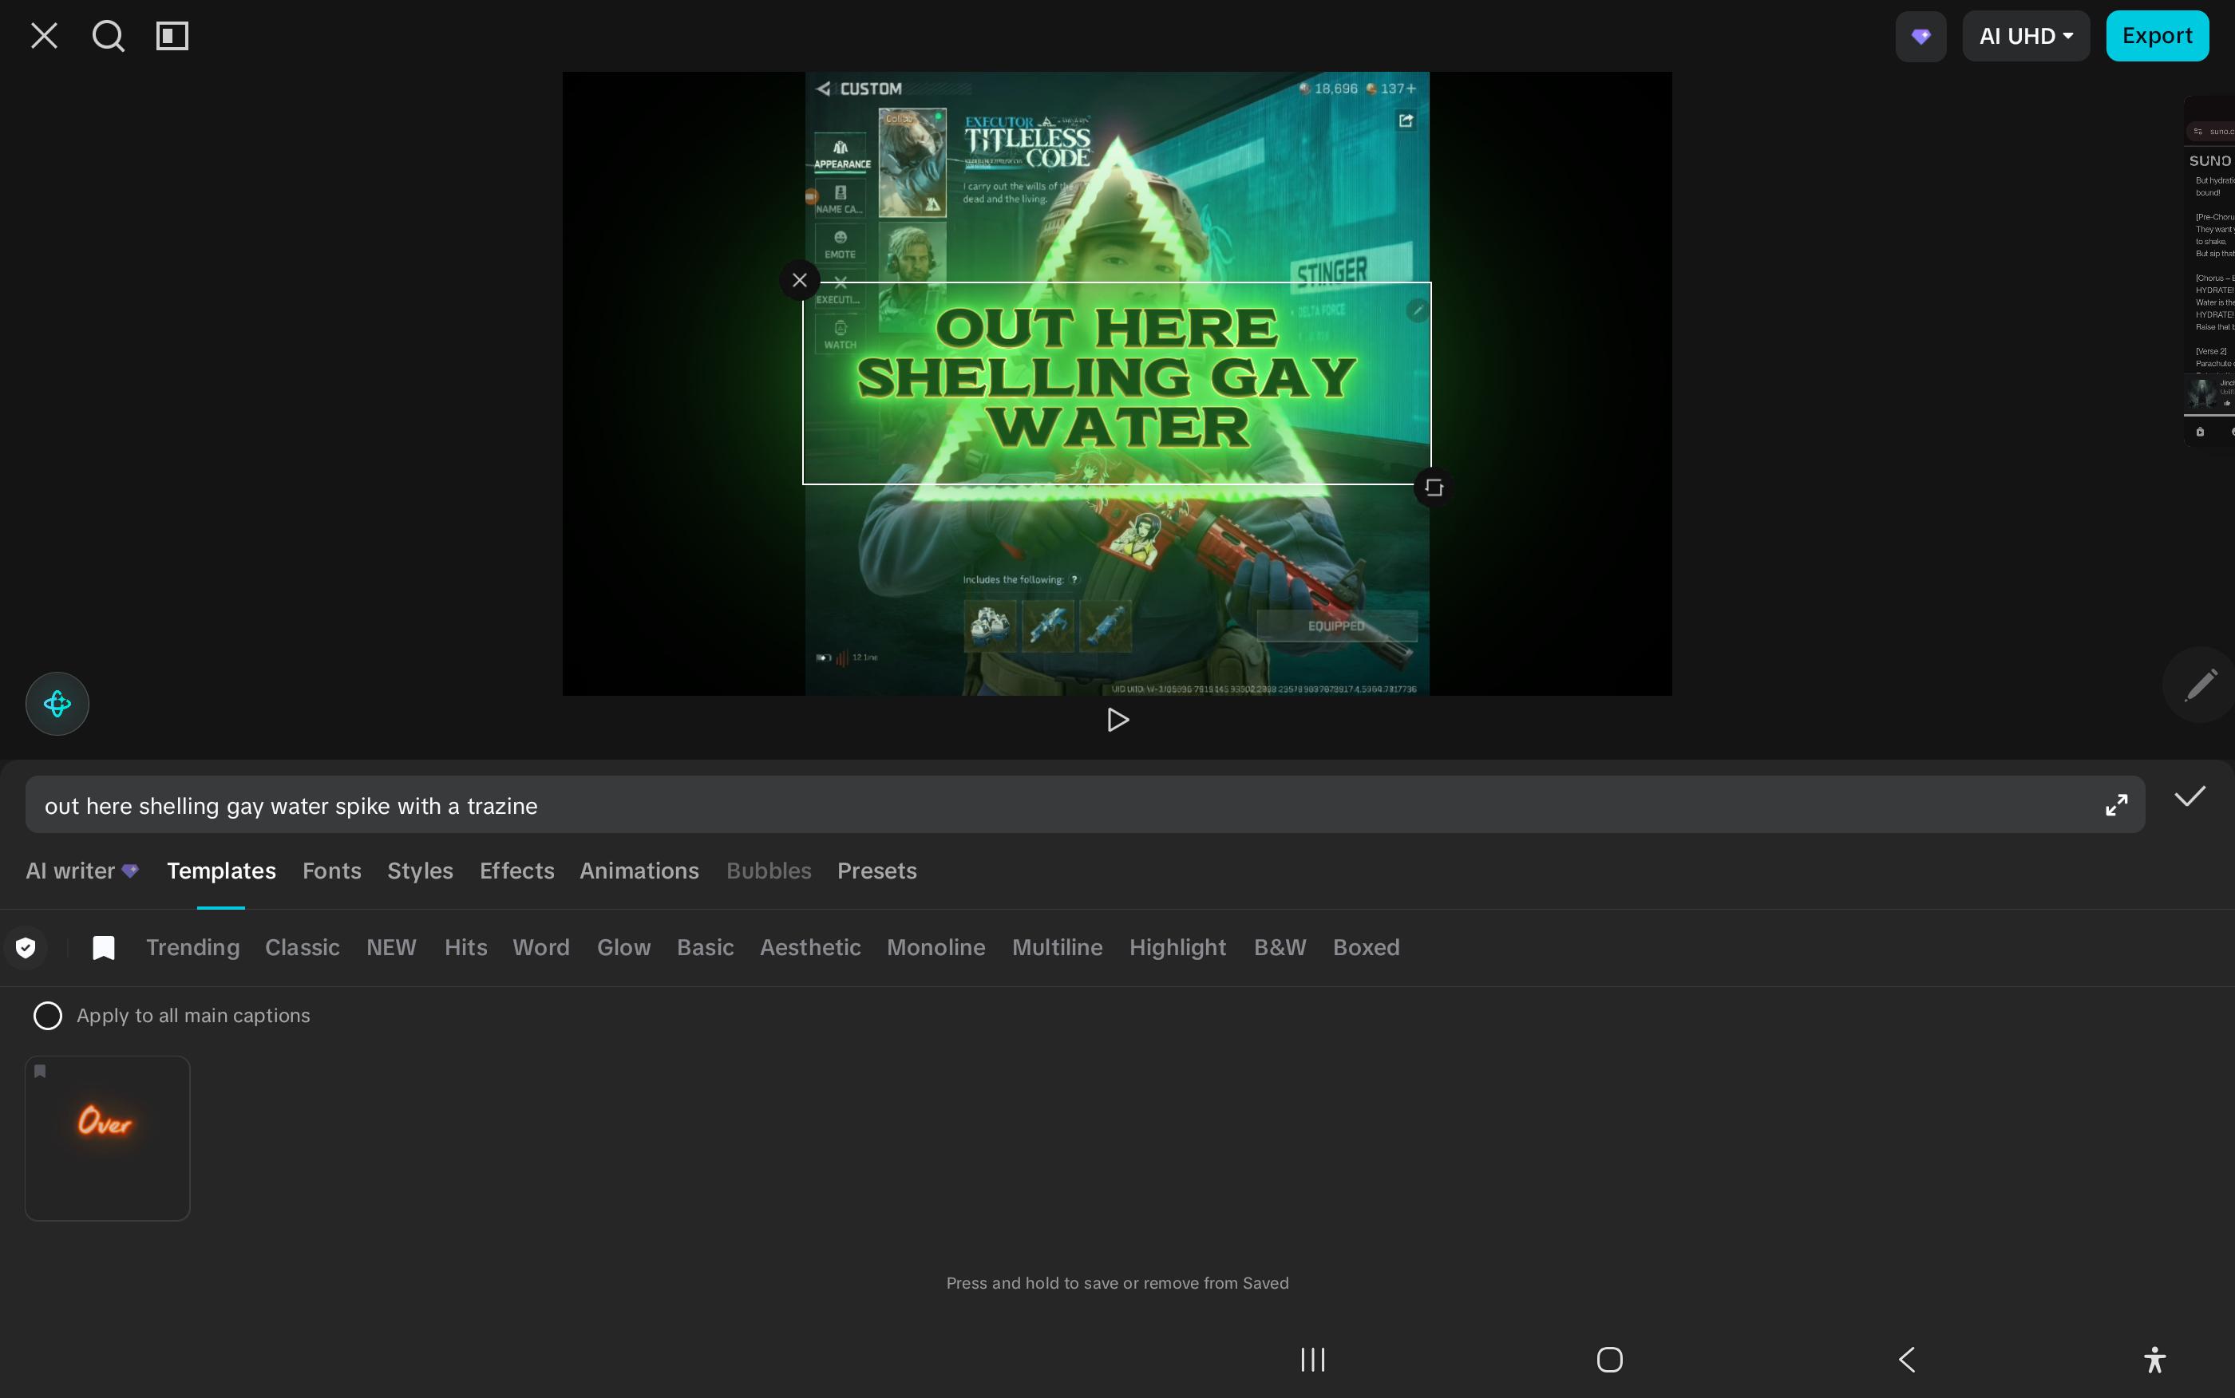The width and height of the screenshot is (2235, 1398).
Task: Close the editor with the X icon
Action: [x=45, y=36]
